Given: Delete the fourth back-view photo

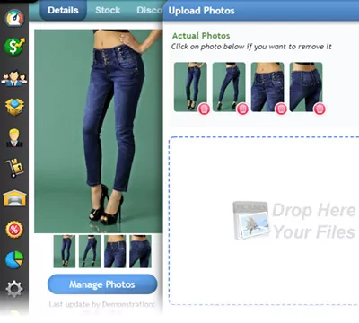Looking at the screenshot, I should click(320, 109).
